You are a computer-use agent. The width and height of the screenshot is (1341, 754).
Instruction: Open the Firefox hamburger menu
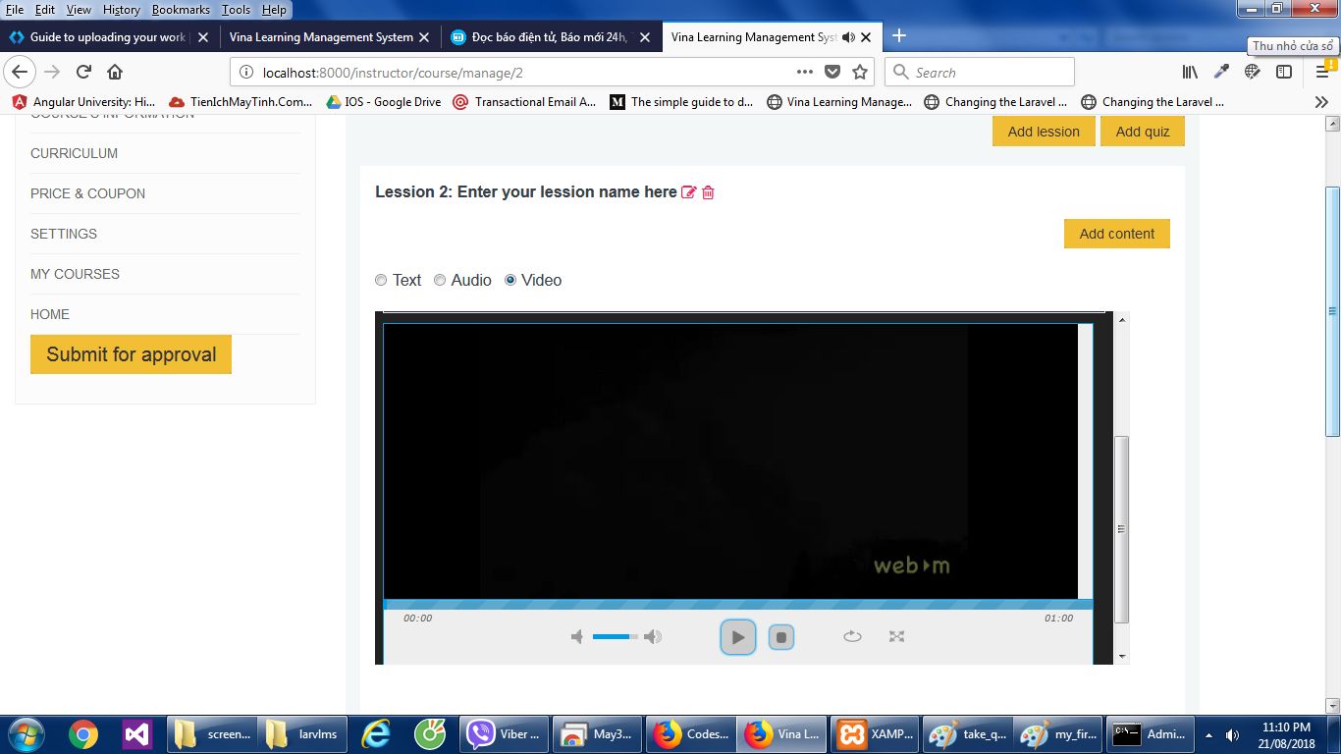point(1322,72)
